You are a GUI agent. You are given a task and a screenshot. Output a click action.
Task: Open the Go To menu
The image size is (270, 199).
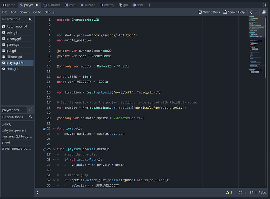pos(37,12)
